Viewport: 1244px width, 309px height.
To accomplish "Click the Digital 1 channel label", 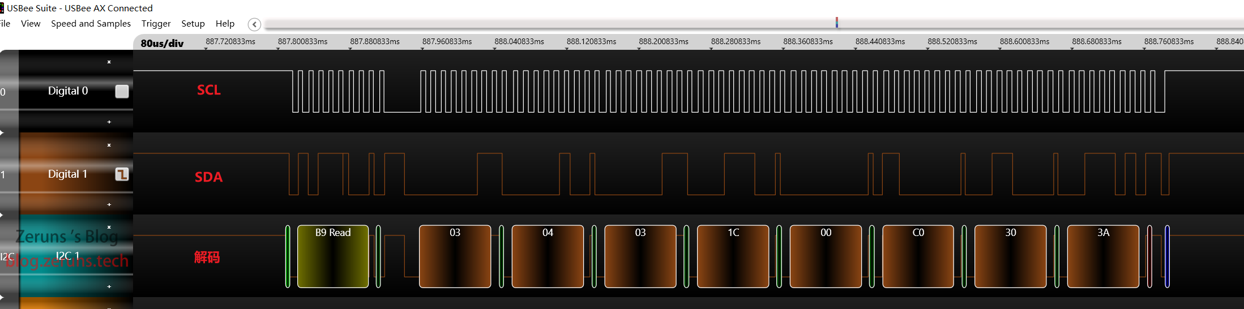I will (67, 174).
